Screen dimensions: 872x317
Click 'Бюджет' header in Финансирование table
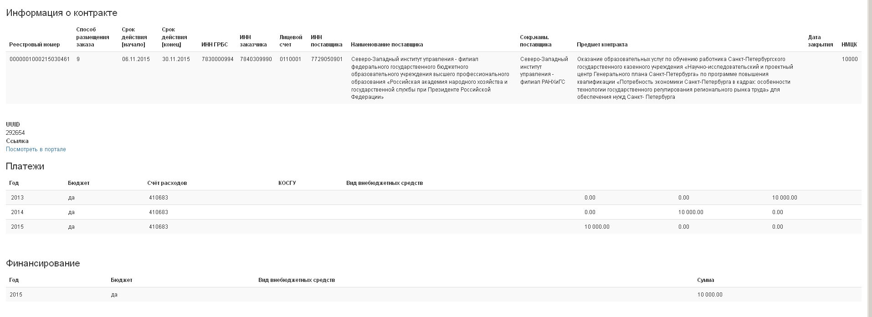pyautogui.click(x=122, y=280)
